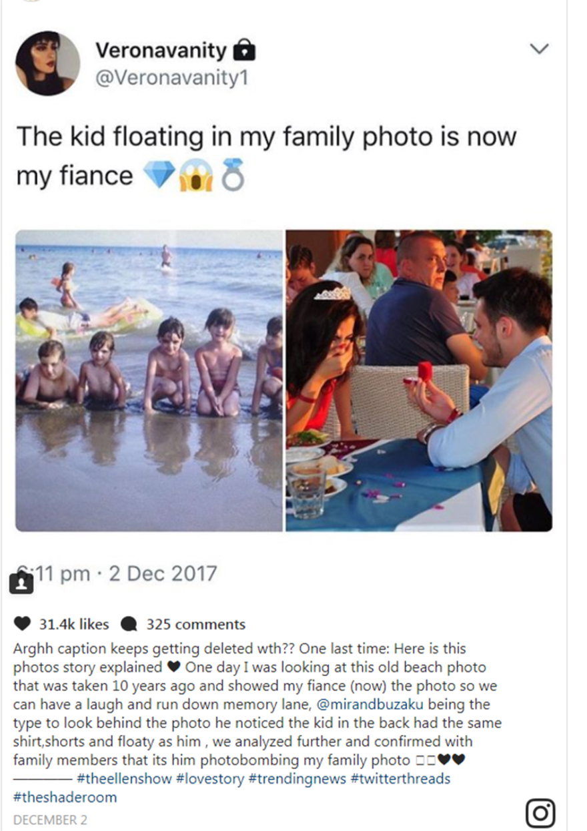This screenshot has width=587, height=831.
Task: Open the Veronavanity display name
Action: tap(161, 50)
